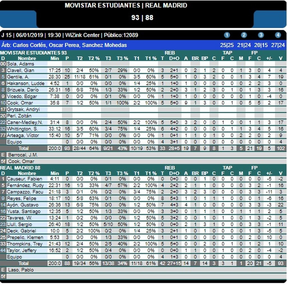
Task: Select player Caner-Medley, N.
Action: 25,122
